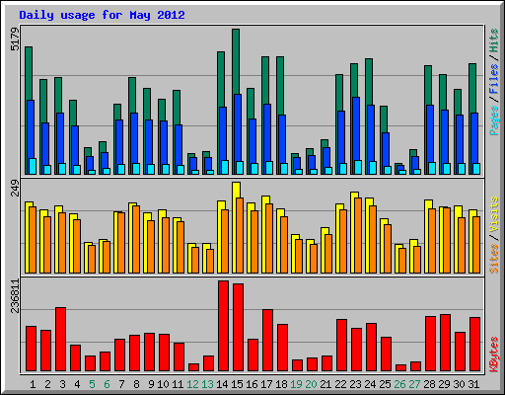
Task: Select the small red KBytes bar, day 26
Action: pyautogui.click(x=400, y=367)
